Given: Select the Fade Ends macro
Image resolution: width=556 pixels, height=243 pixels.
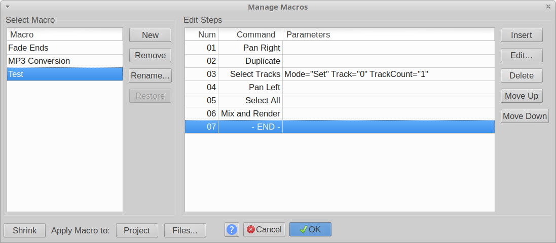Looking at the screenshot, I should (x=65, y=48).
